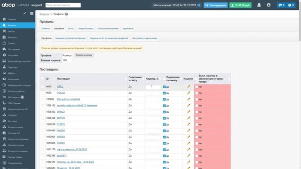This screenshot has height=169, width=301.
Task: Open the OPEL supplier link
Action: tap(60, 86)
